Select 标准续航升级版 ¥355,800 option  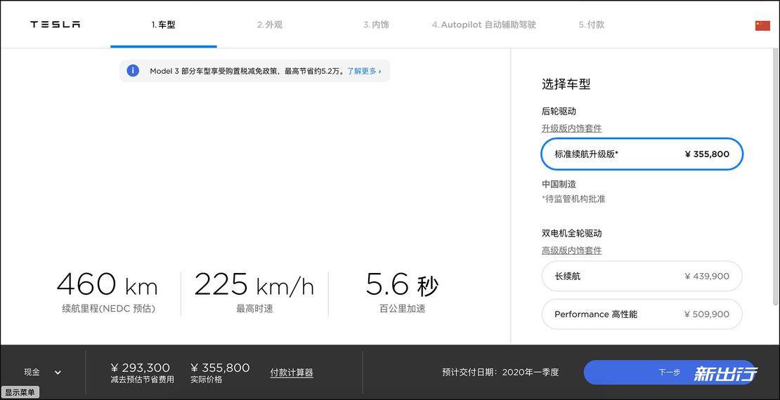[x=642, y=154]
